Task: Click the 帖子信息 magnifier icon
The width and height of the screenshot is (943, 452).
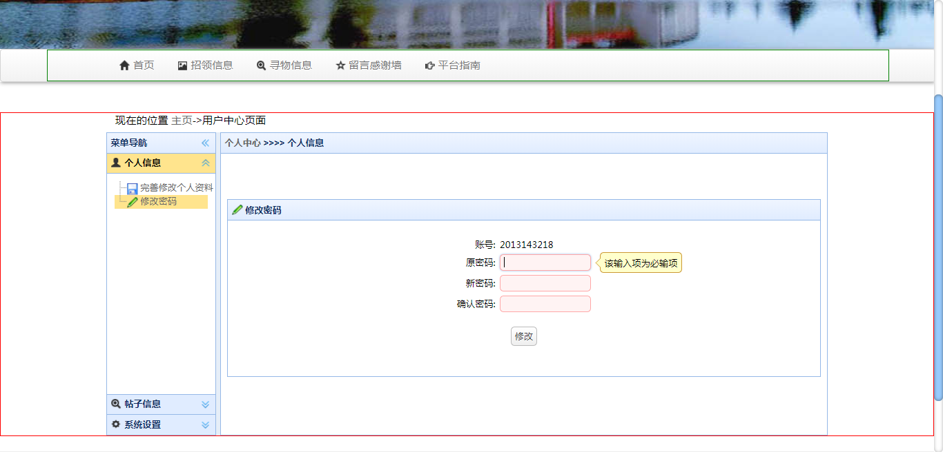Action: coord(116,404)
